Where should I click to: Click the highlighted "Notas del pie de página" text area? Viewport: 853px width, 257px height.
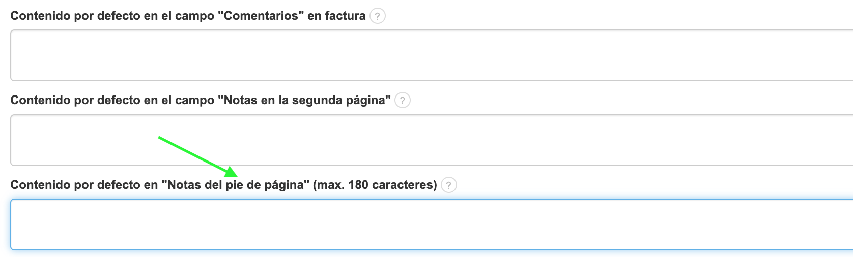[x=428, y=224]
